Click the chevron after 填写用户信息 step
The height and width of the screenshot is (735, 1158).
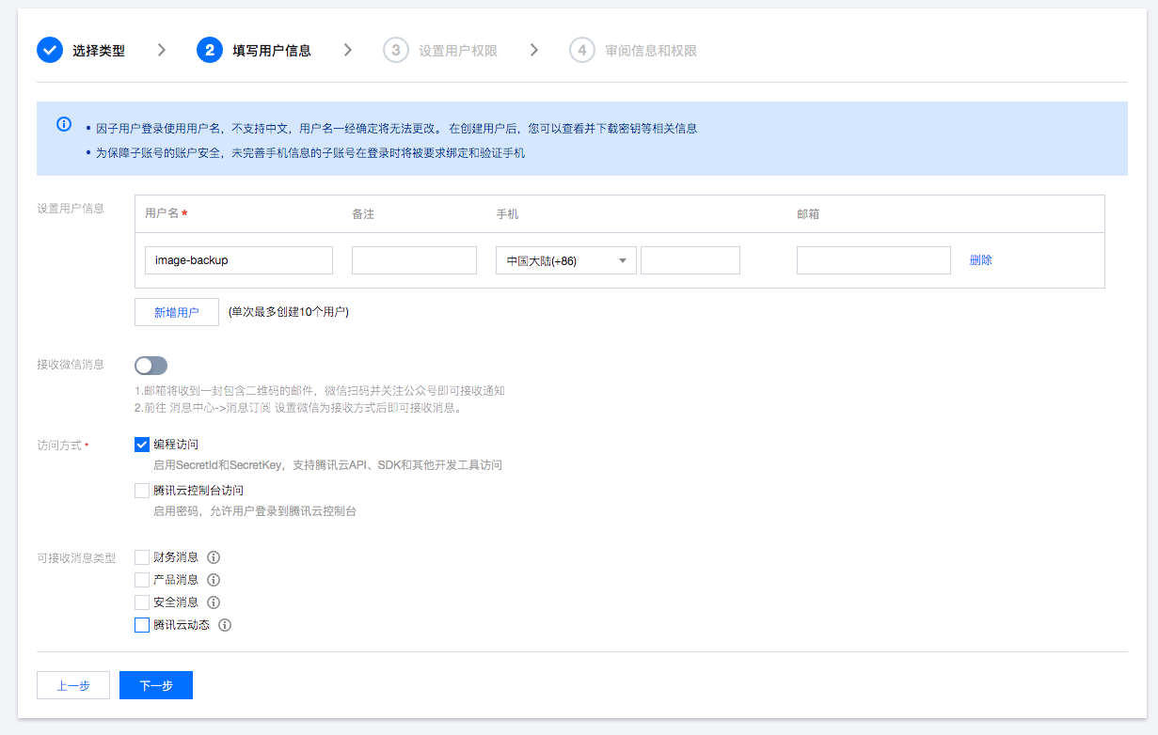tap(348, 50)
